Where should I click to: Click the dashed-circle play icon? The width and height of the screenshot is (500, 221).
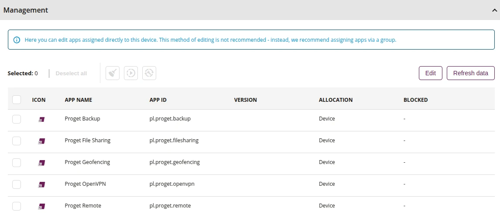click(x=131, y=73)
